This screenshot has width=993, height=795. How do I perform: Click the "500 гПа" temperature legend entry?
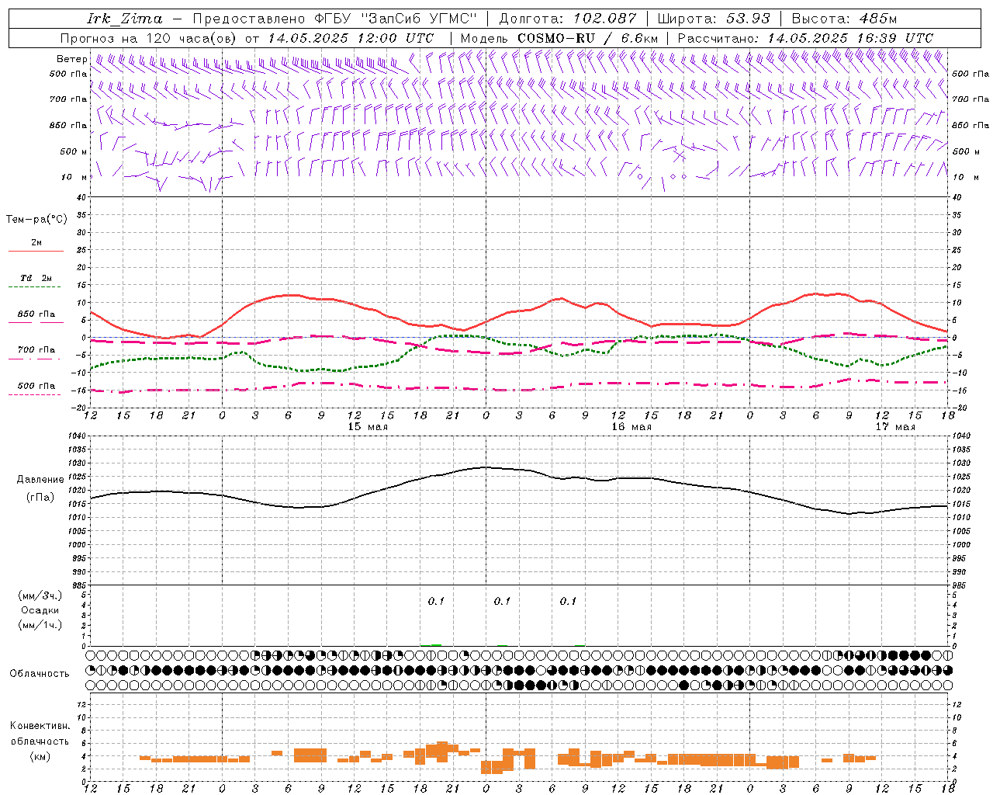[x=36, y=386]
